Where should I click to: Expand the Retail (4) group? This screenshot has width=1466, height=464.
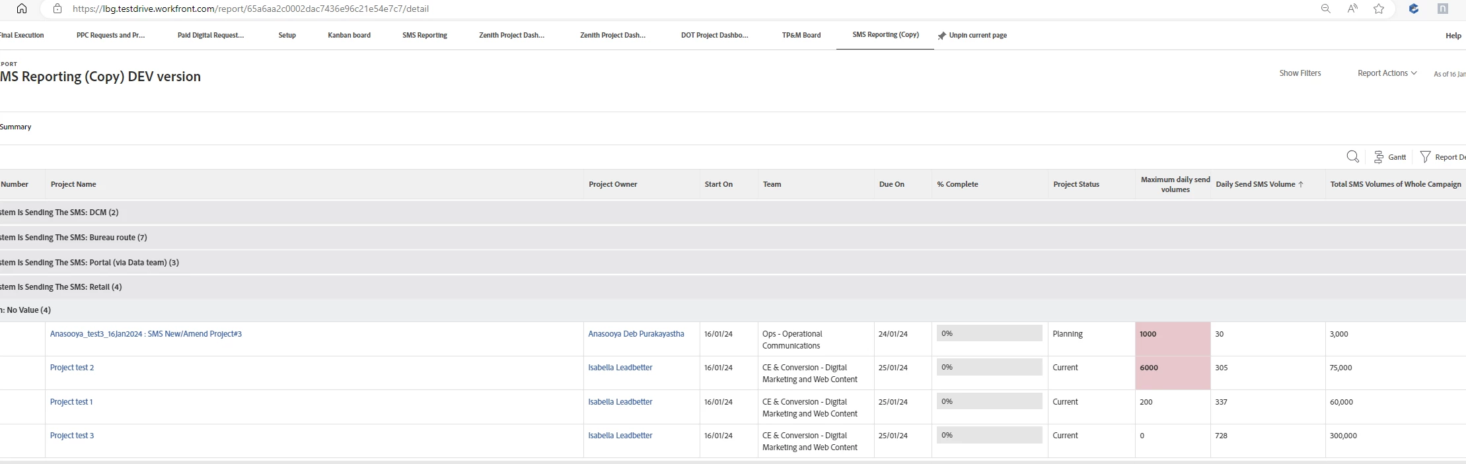[x=733, y=287]
